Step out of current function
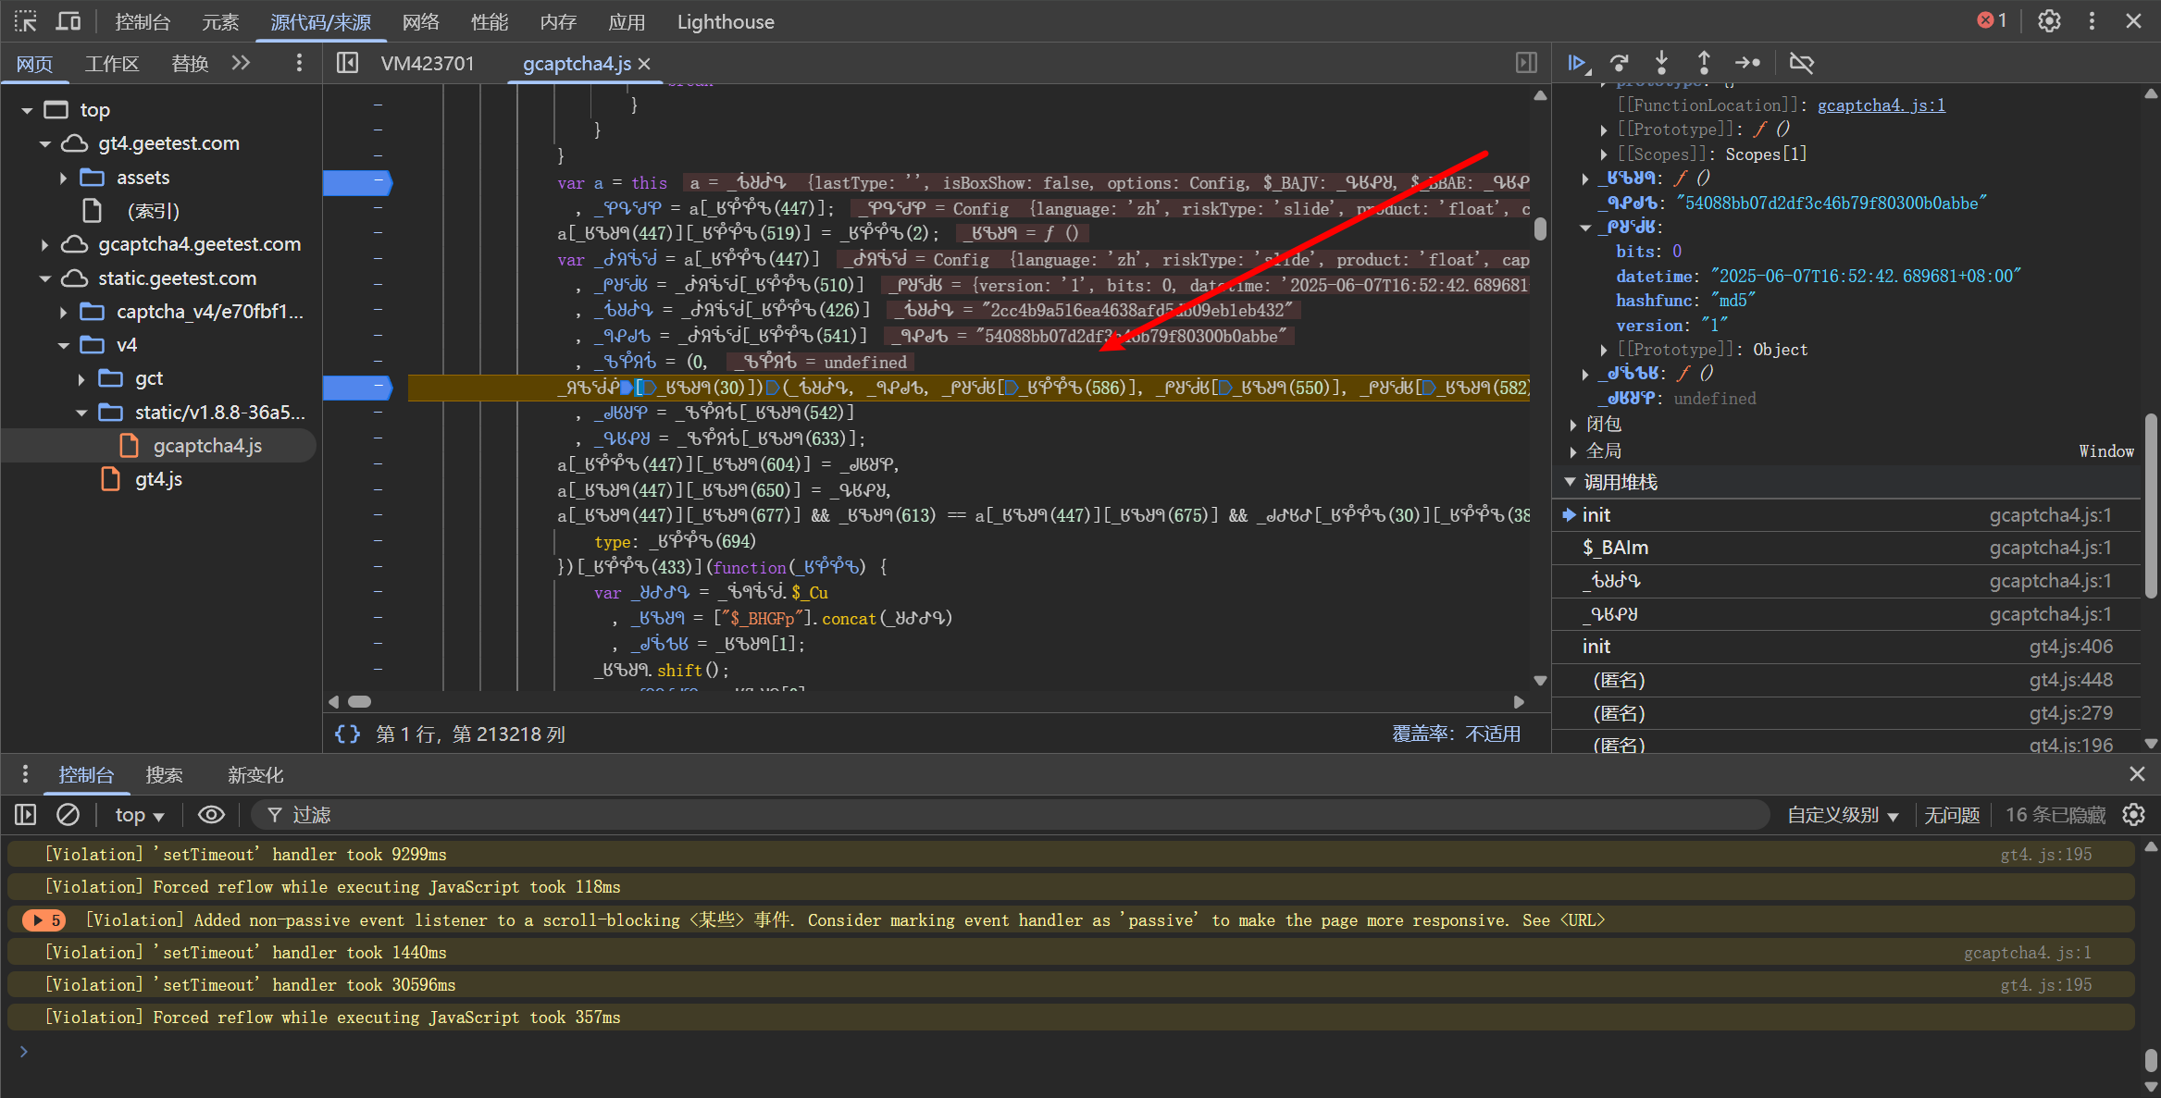 pyautogui.click(x=1704, y=63)
